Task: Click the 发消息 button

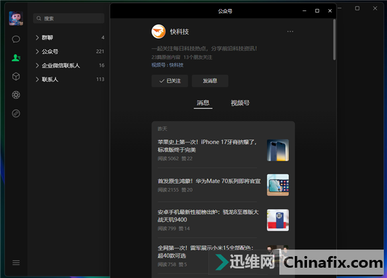Action: [x=210, y=81]
